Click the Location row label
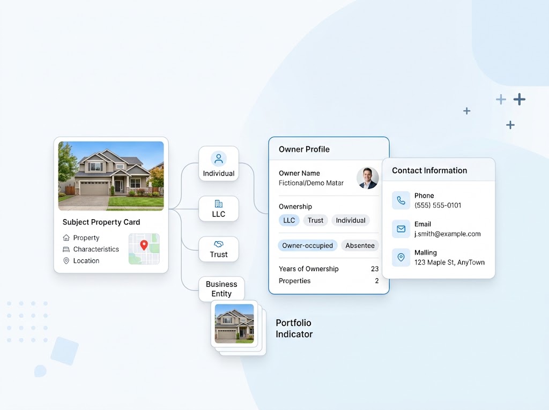Image resolution: width=549 pixels, height=410 pixels. click(x=86, y=261)
